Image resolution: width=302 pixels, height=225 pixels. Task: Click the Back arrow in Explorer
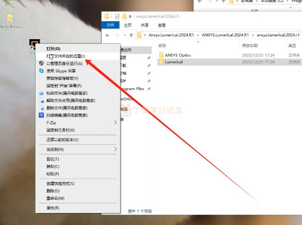(108, 35)
